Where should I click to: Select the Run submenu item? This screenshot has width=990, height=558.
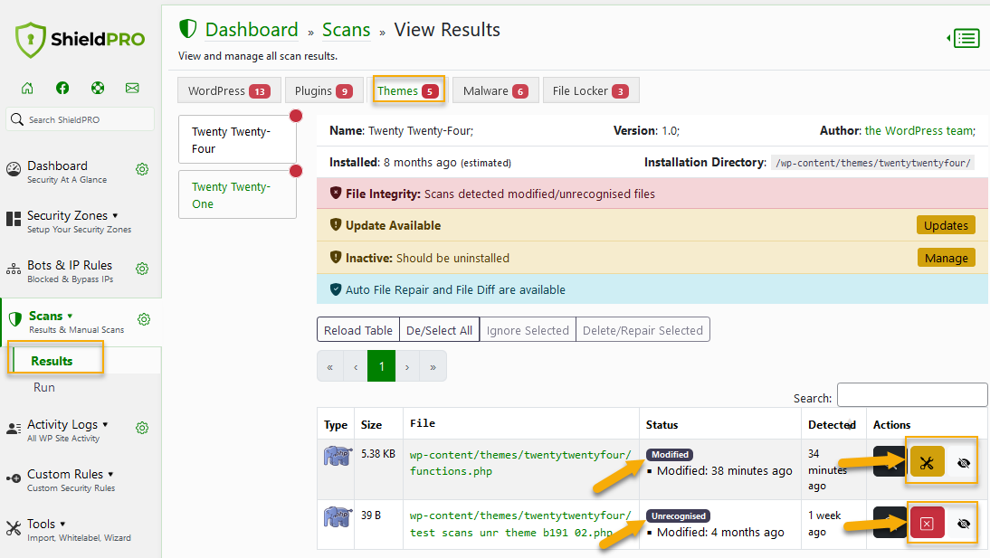[x=44, y=388]
